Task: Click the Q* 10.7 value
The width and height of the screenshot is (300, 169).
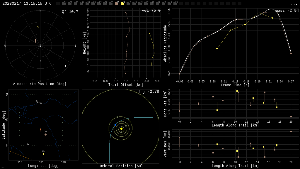Action: 70,12
